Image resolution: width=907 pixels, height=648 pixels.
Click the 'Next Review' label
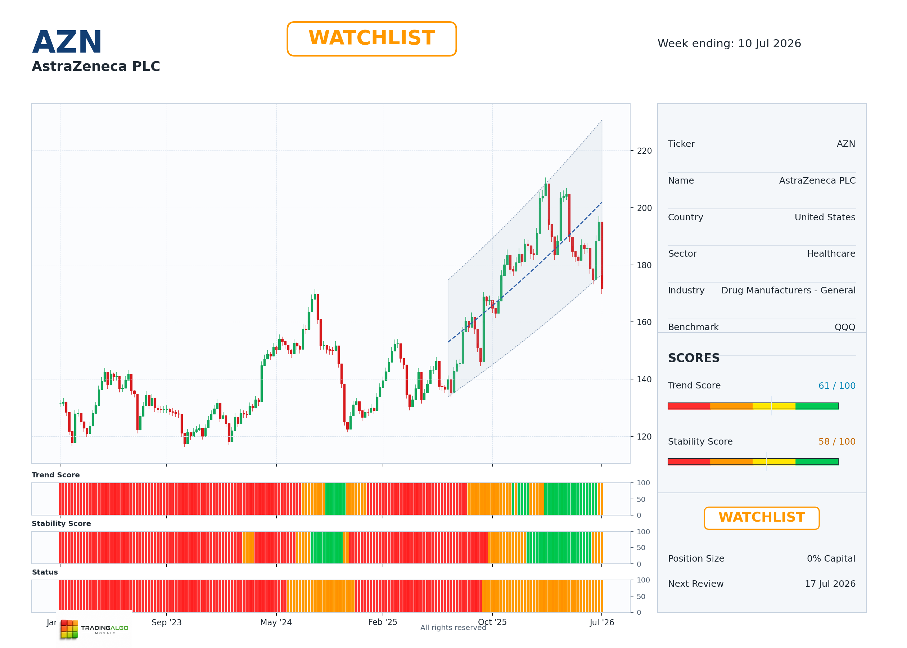coord(696,584)
